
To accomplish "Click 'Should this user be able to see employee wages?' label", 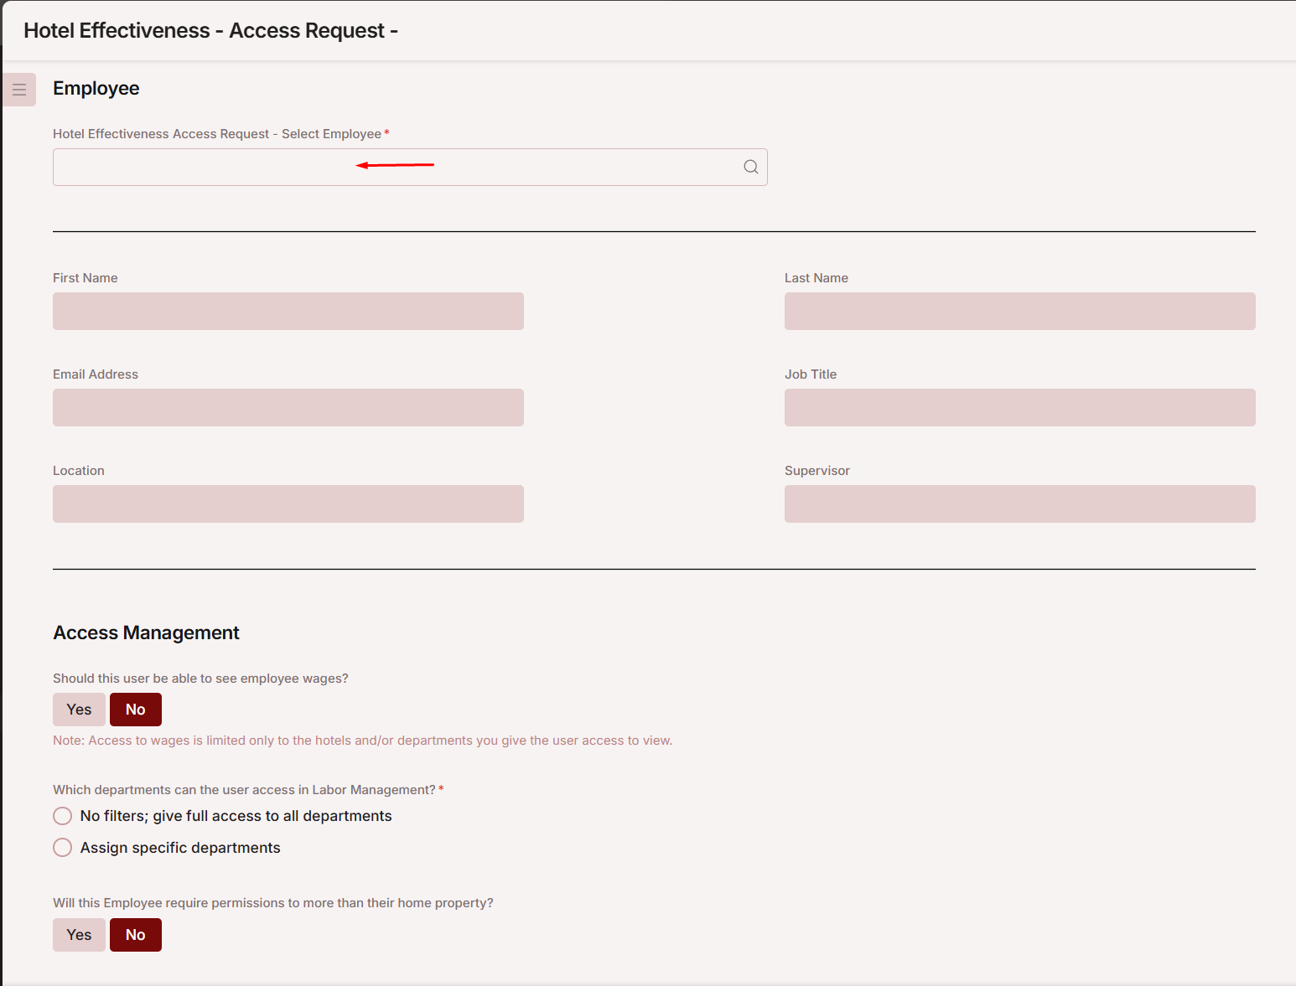I will (200, 679).
